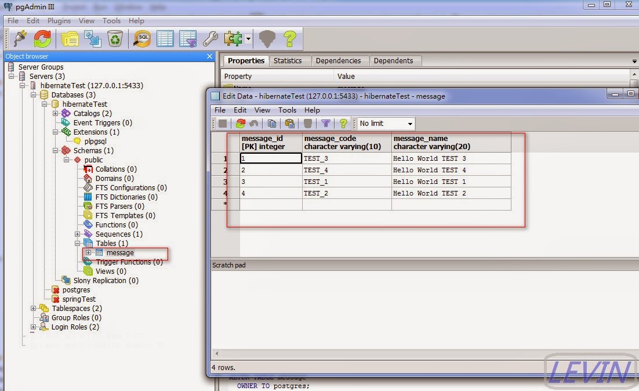
Task: Expand the Sequences (1) node
Action: point(78,234)
